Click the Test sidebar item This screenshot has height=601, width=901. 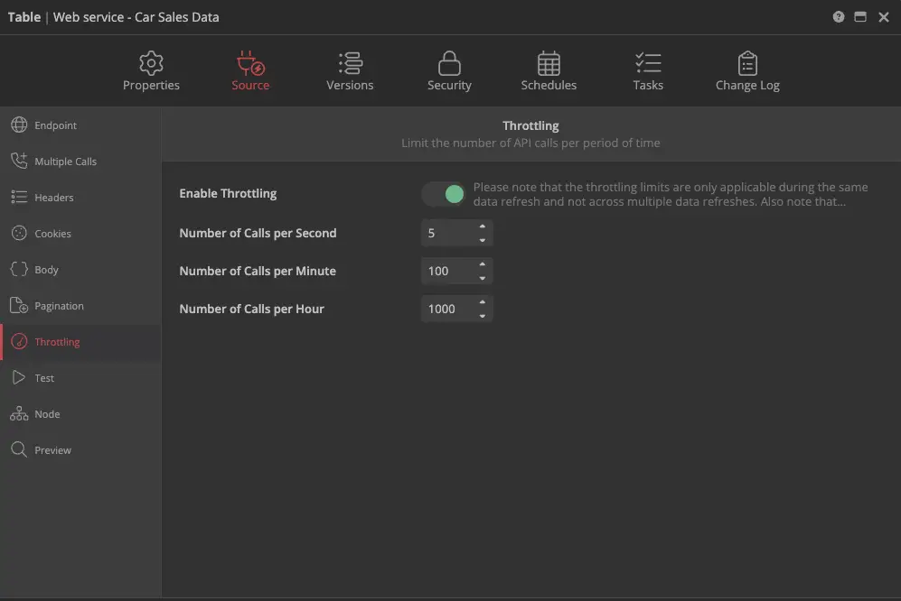(44, 378)
